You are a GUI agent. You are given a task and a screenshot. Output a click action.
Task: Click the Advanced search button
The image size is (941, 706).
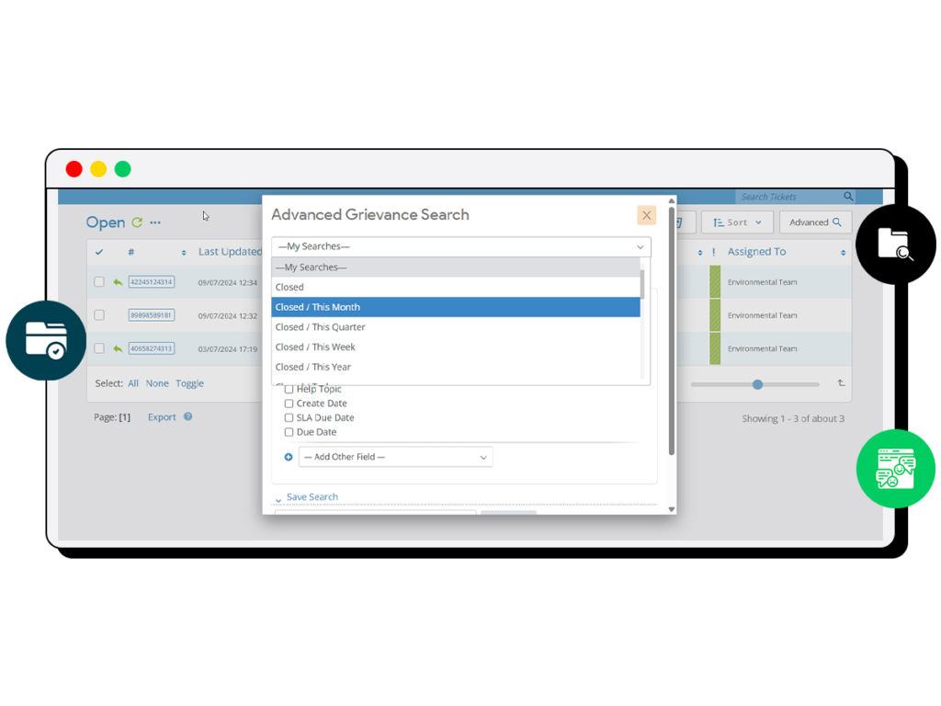coord(815,222)
